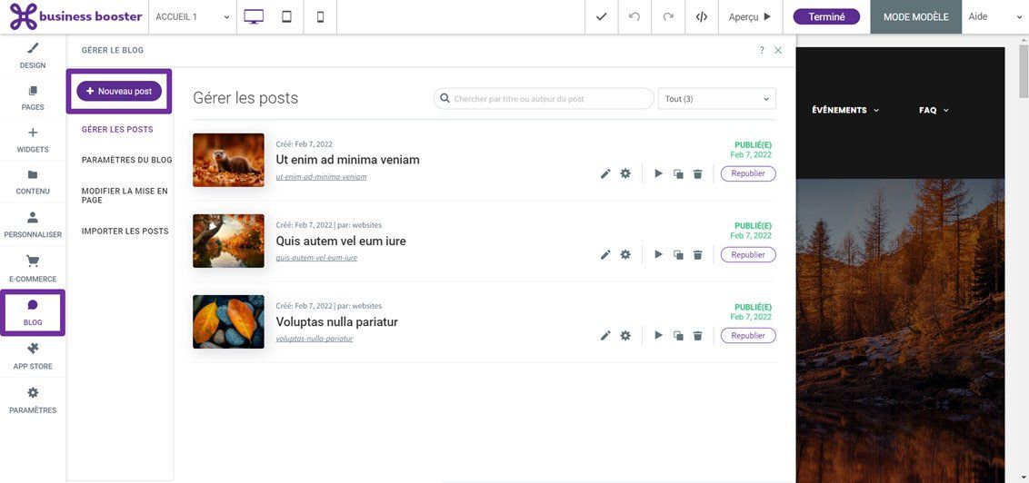Click the ut-enim-ad-minima-veniam slug link
This screenshot has height=483, width=1029.
tap(321, 177)
